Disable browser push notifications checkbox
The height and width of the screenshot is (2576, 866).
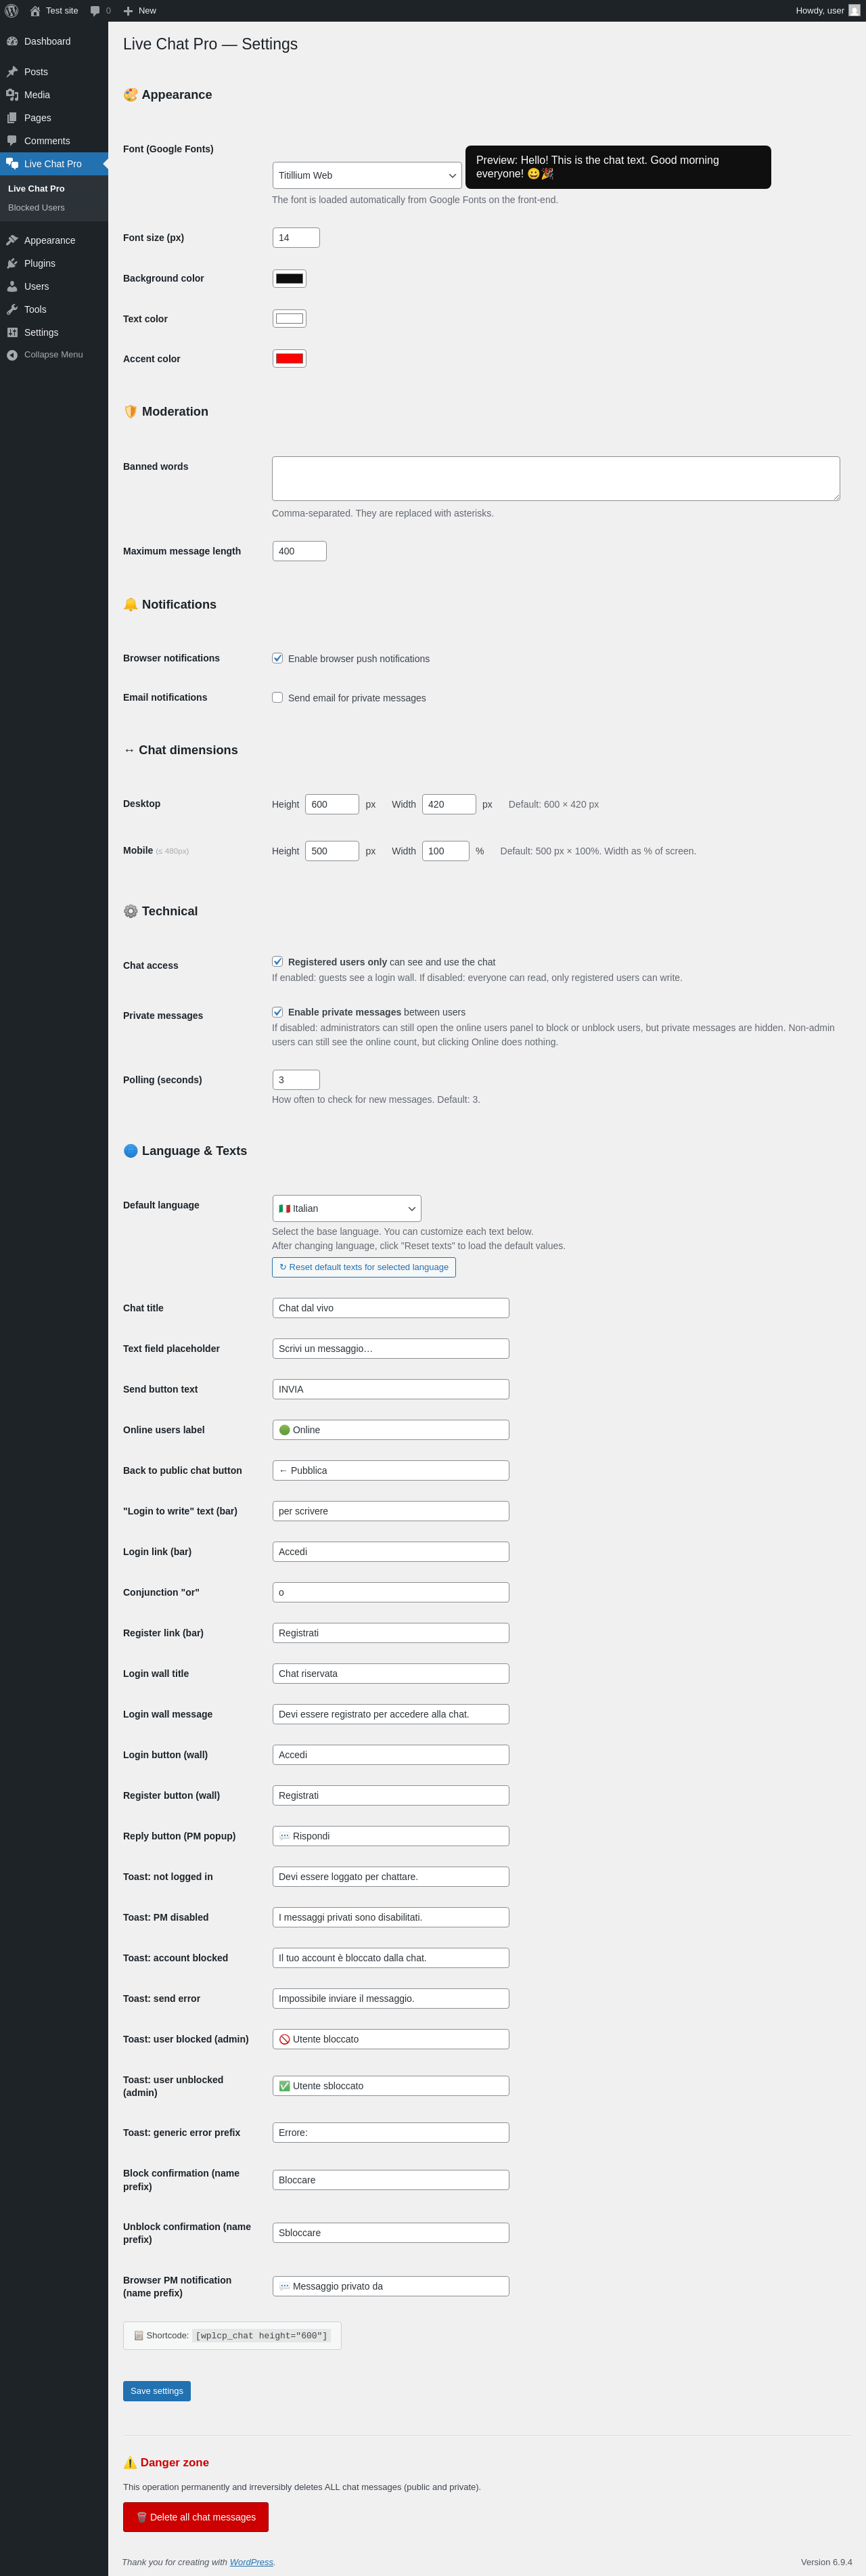[277, 658]
